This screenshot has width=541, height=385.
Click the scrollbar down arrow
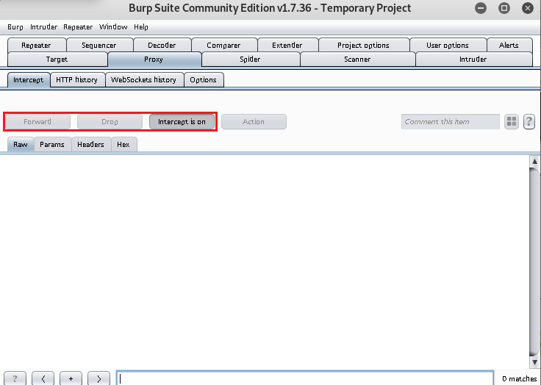[534, 362]
